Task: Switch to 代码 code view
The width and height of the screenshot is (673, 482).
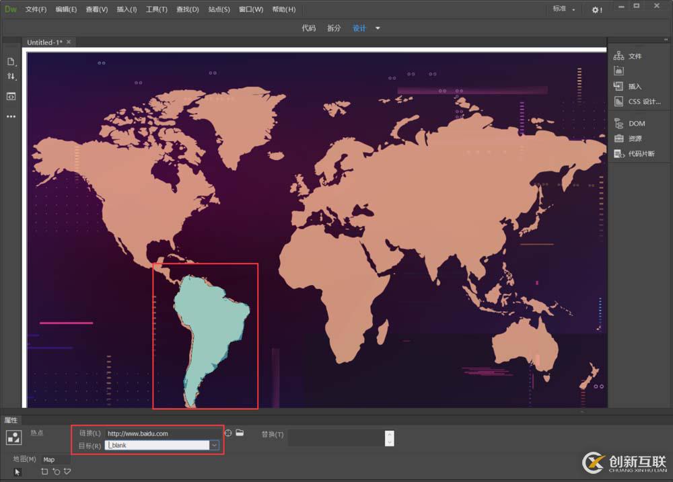Action: click(308, 28)
